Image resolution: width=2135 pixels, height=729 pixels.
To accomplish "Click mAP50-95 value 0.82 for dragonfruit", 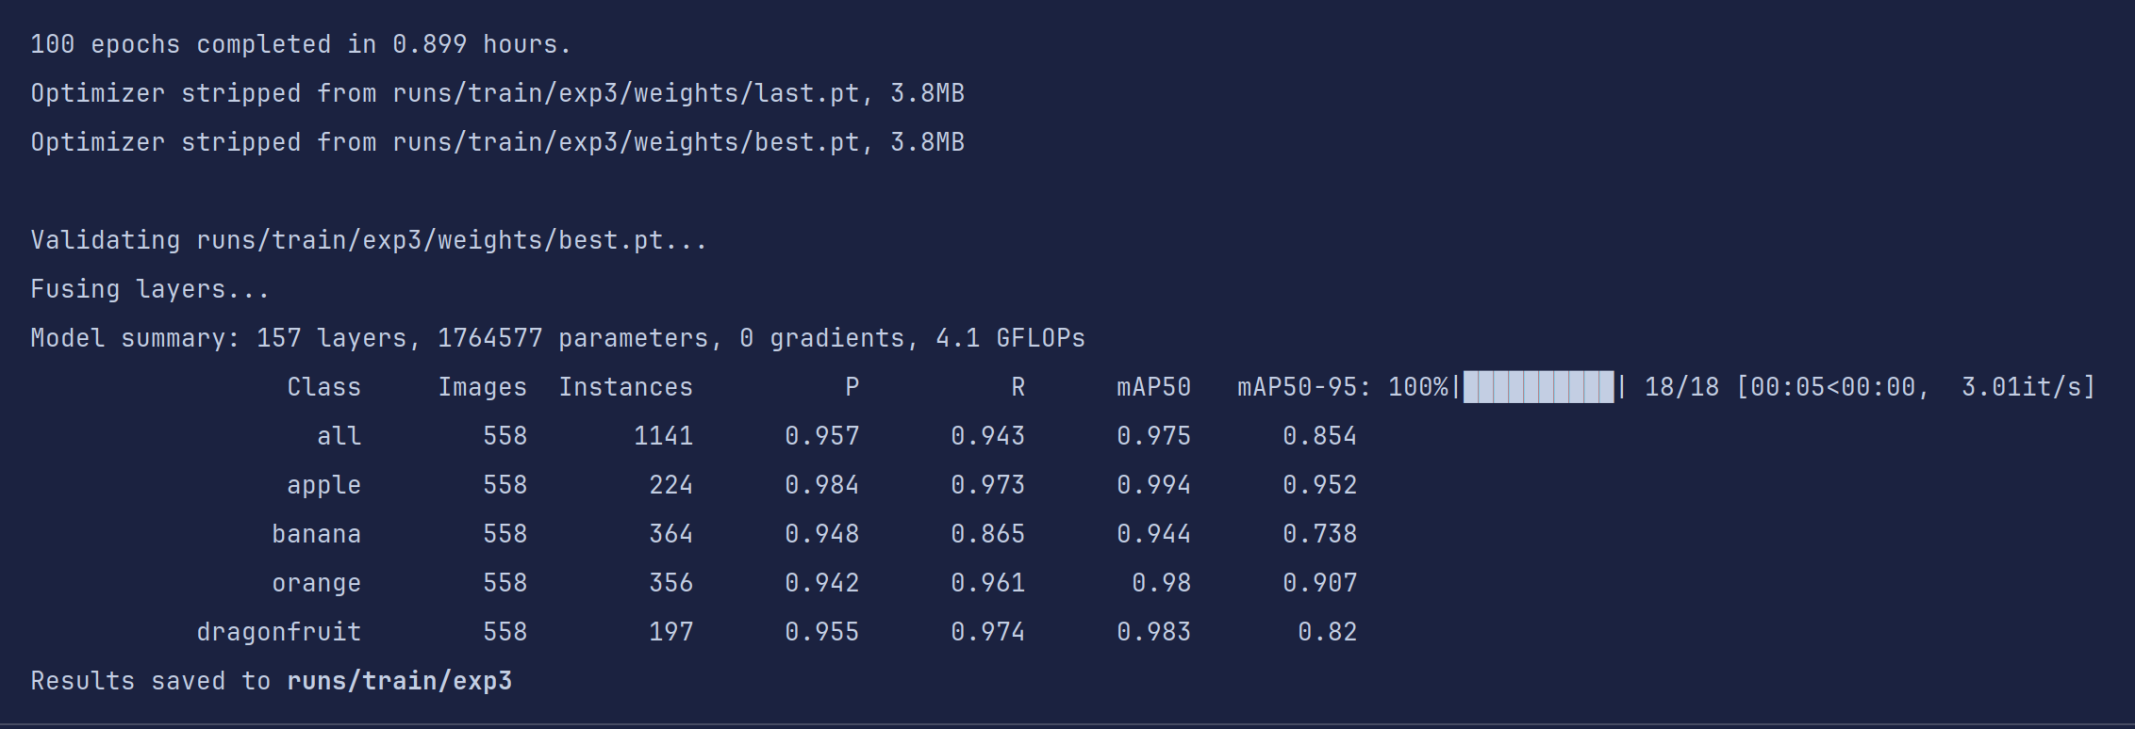I will [x=1327, y=632].
